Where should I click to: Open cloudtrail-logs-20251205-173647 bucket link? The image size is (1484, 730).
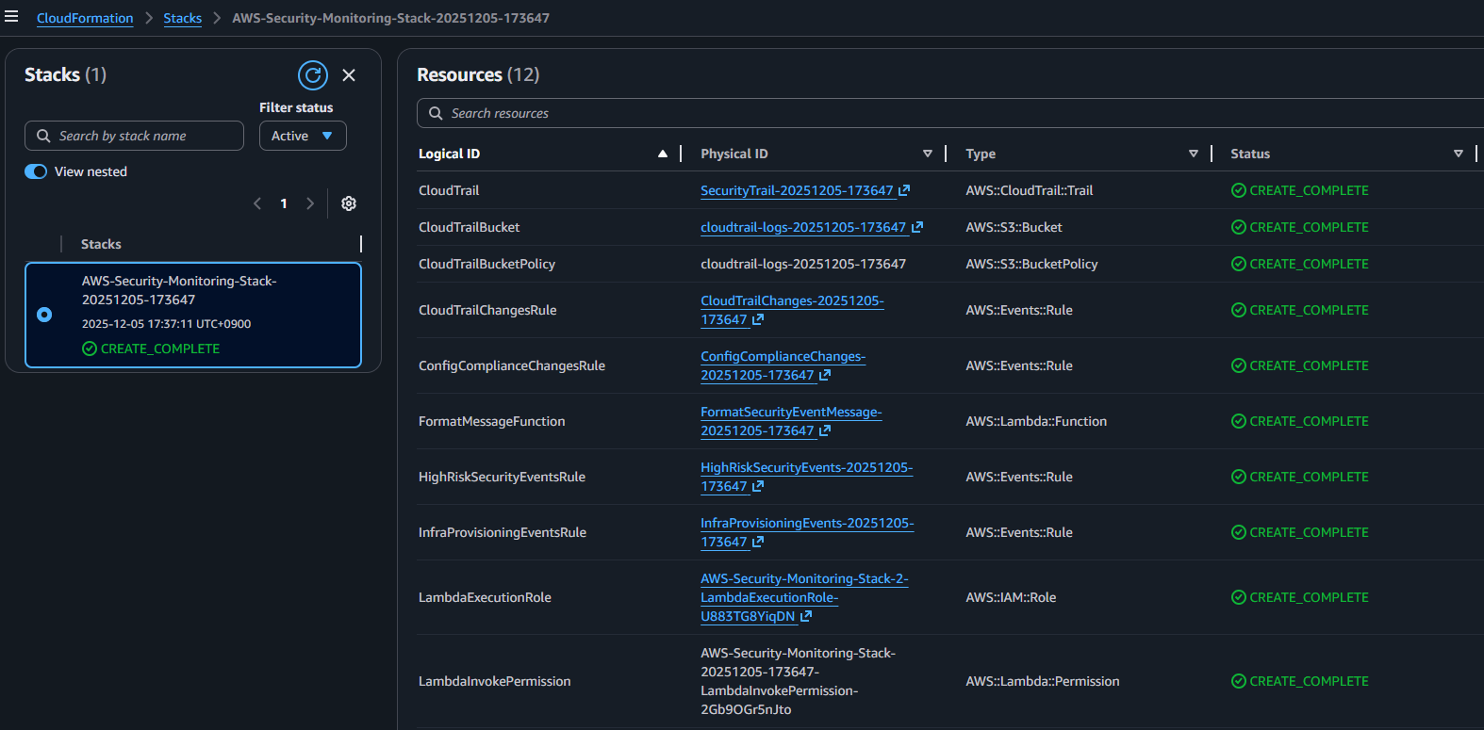pos(803,227)
